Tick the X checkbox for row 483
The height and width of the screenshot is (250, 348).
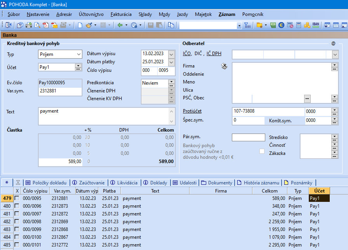pos(17,229)
